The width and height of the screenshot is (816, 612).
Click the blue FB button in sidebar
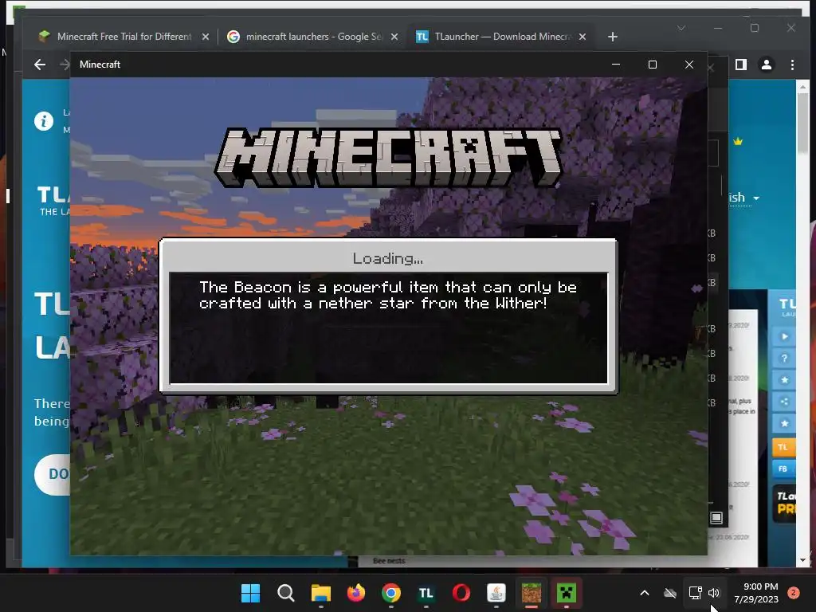[x=784, y=469]
